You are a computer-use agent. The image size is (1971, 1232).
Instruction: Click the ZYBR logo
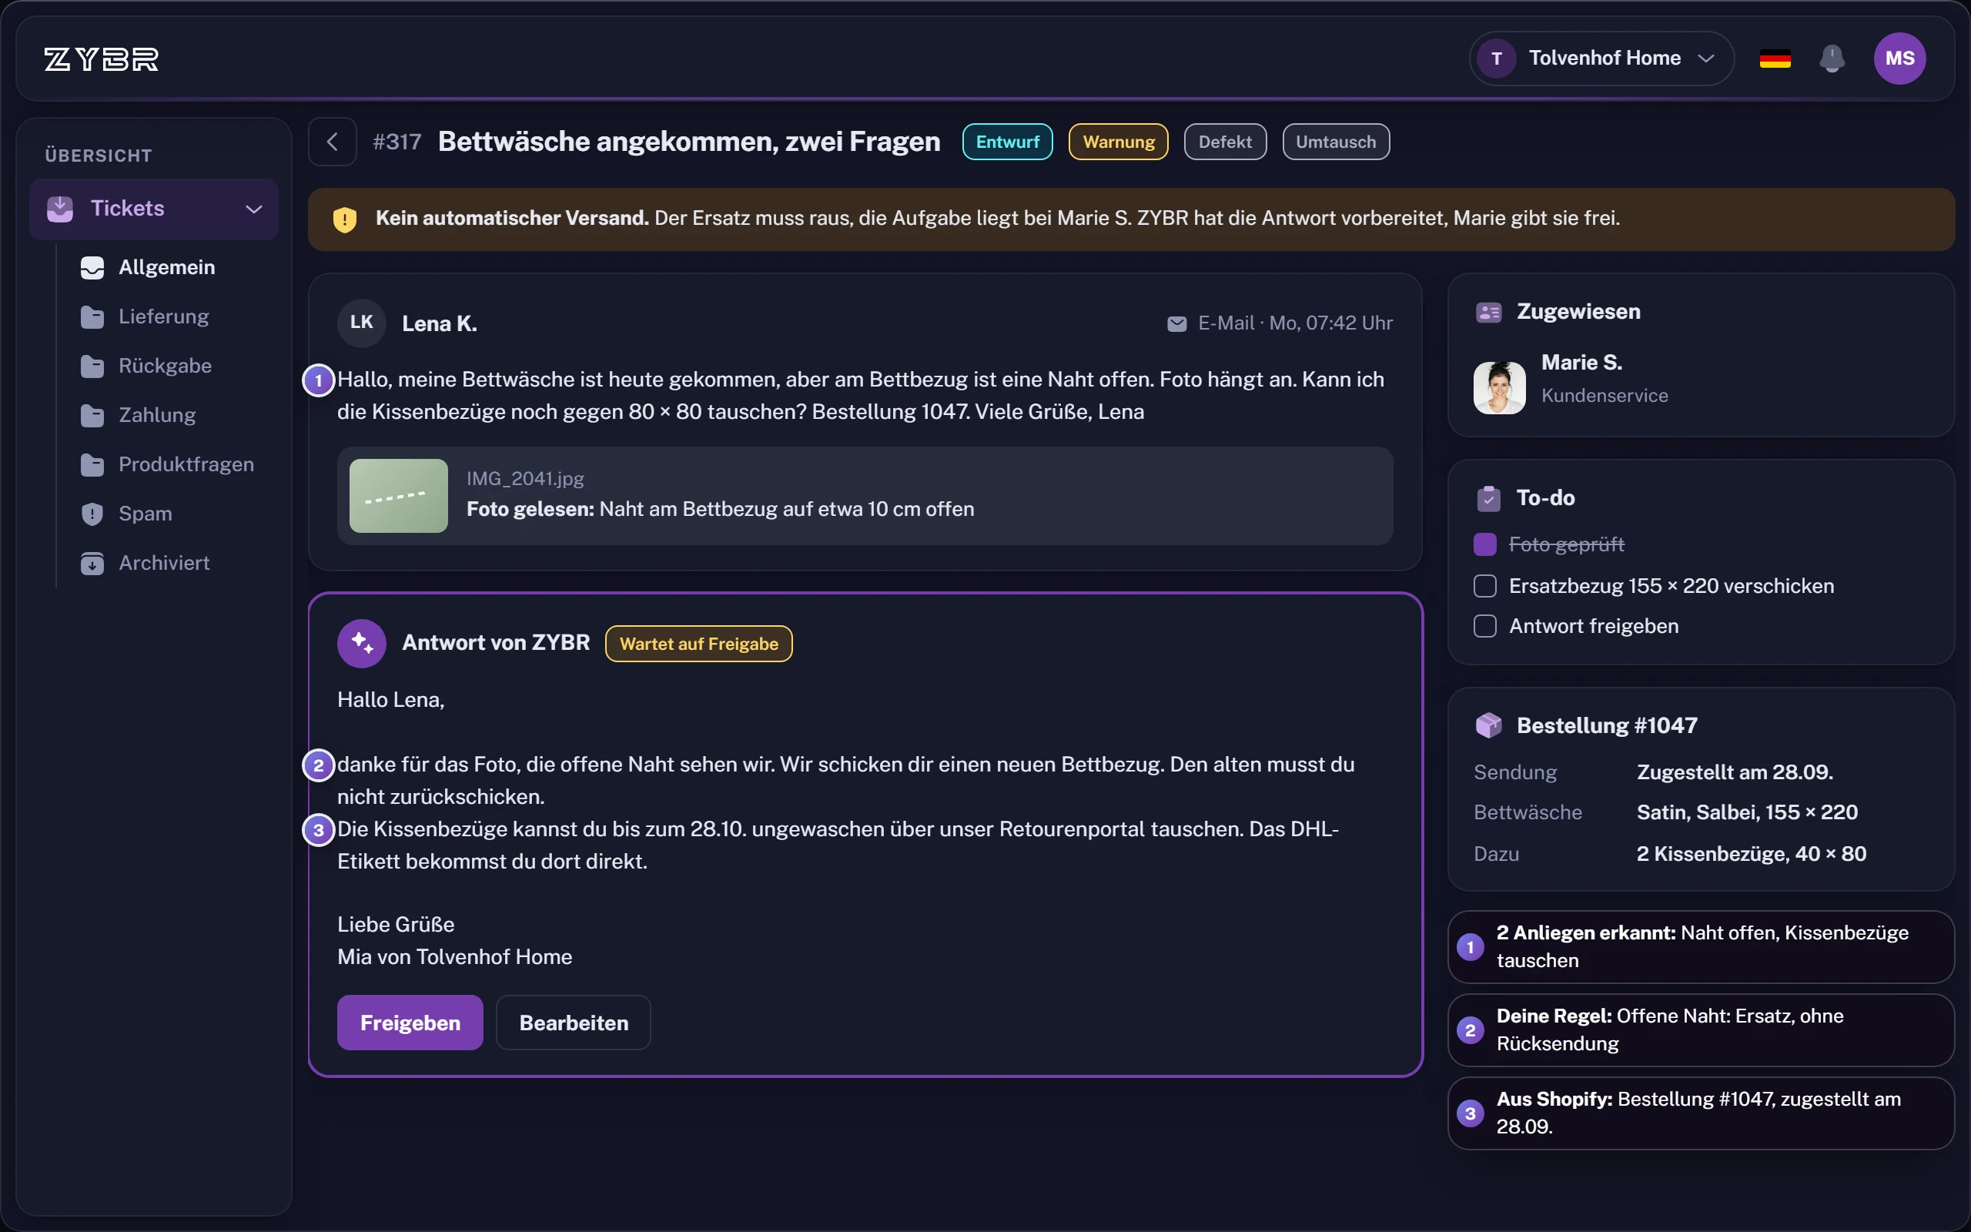click(x=101, y=59)
